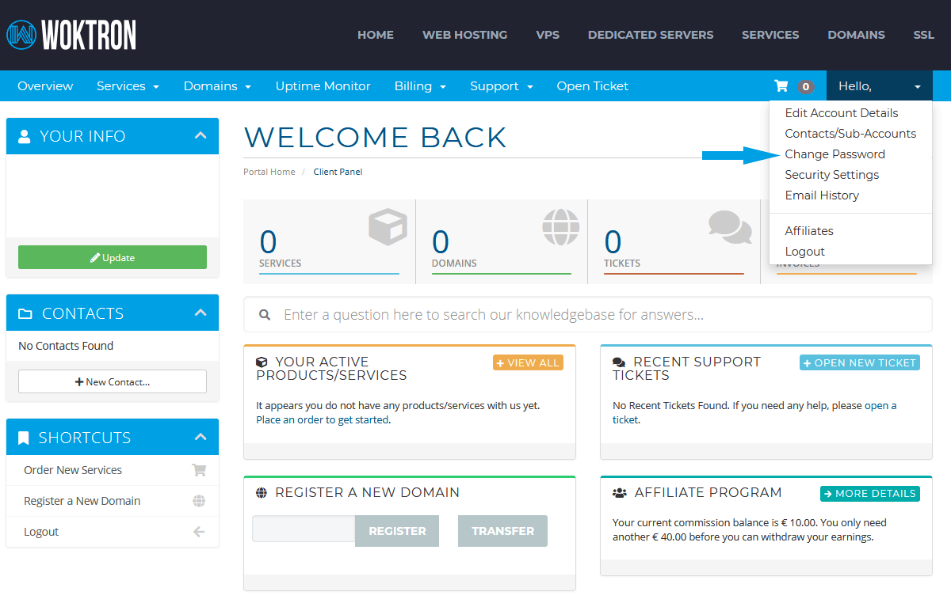Open SSL in top navigation
The image size is (951, 603).
click(924, 35)
